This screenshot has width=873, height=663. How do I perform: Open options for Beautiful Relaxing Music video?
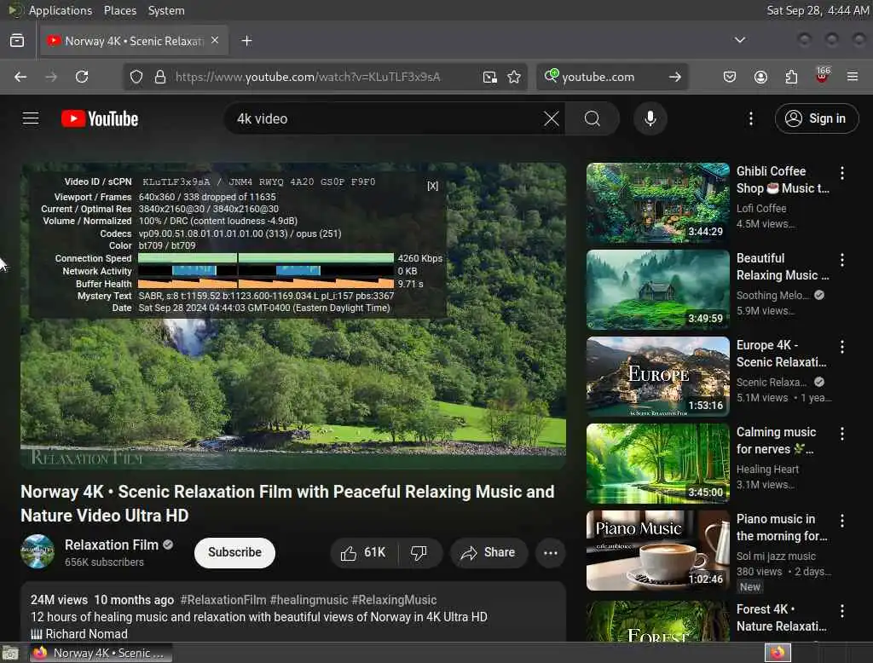[x=842, y=260]
